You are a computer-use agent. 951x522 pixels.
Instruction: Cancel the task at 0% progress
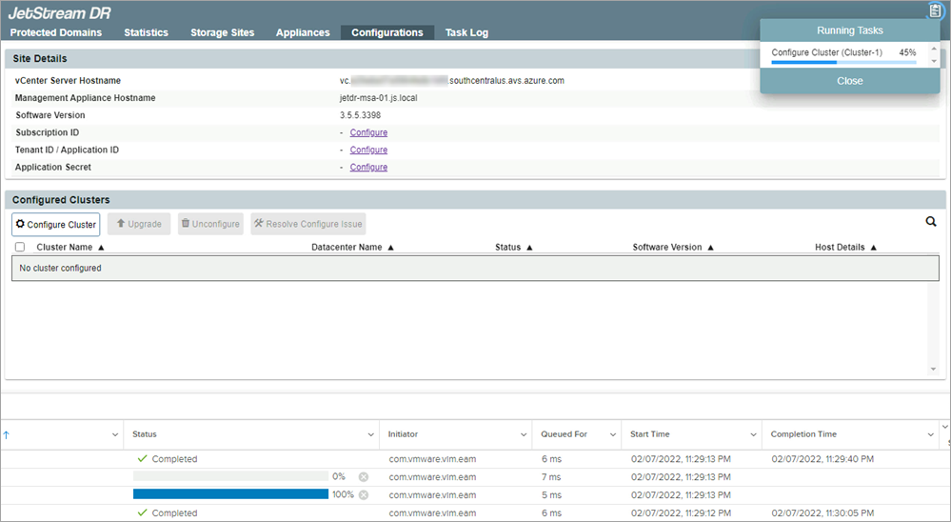(364, 477)
